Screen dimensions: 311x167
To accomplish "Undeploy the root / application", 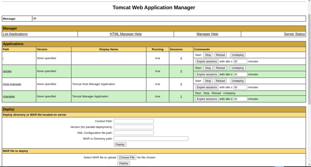I will click(x=238, y=55).
